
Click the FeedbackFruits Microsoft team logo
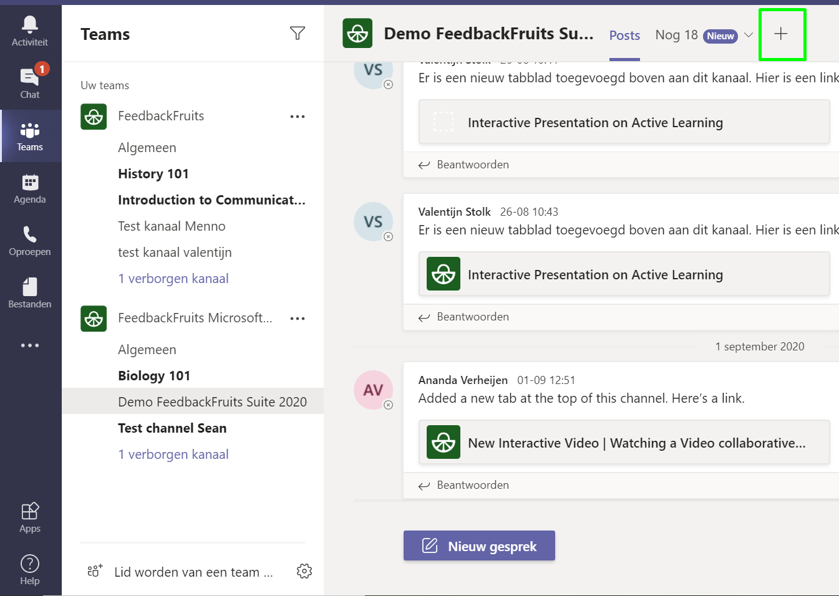94,319
